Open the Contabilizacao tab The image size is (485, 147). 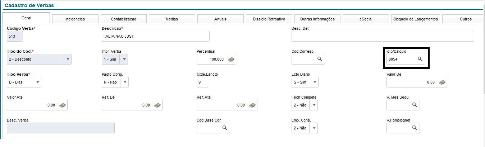pyautogui.click(x=124, y=19)
